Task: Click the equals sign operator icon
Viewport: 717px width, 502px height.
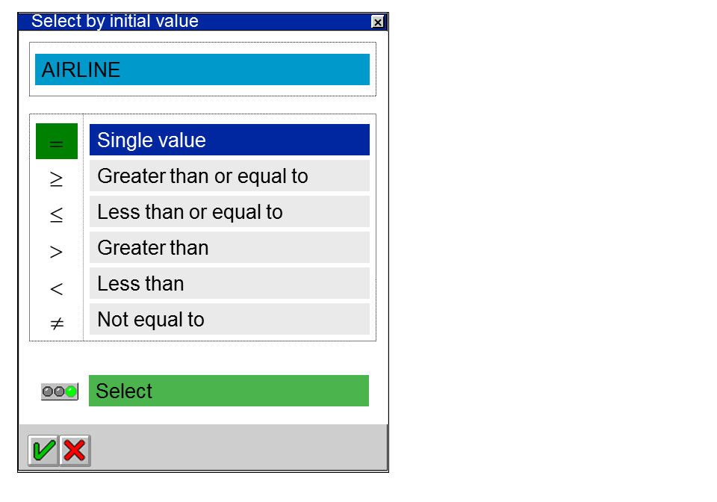Action: tap(57, 141)
